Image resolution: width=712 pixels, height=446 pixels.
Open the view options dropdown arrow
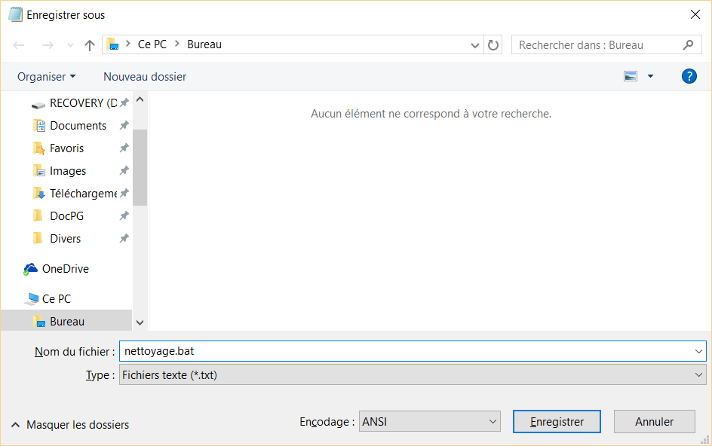[650, 76]
